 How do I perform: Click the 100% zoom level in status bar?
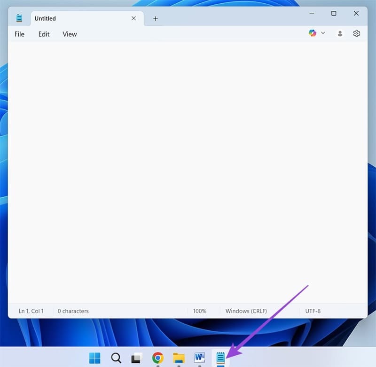click(200, 311)
